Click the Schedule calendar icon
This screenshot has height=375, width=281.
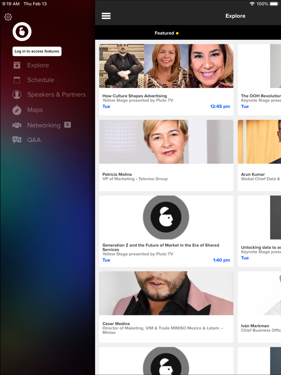[x=17, y=80]
